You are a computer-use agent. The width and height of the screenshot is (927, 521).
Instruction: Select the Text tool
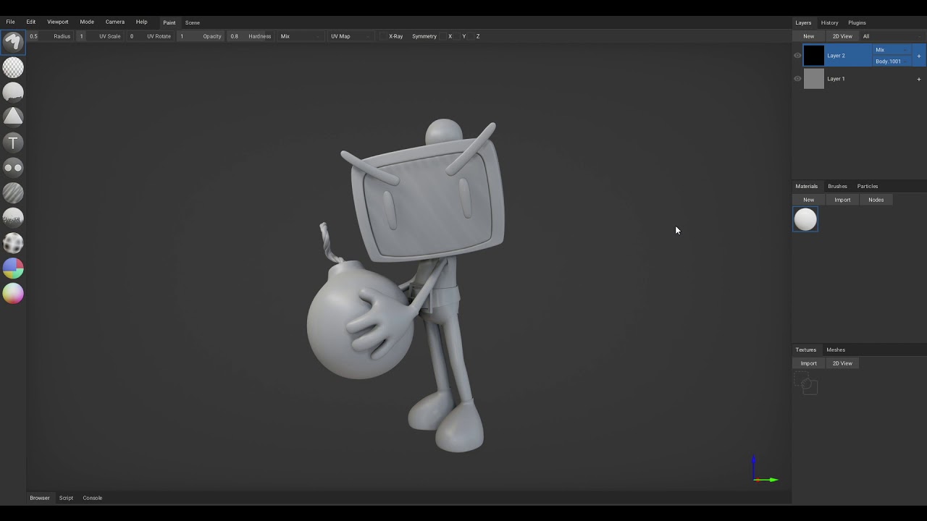pyautogui.click(x=13, y=143)
